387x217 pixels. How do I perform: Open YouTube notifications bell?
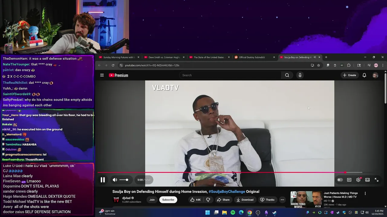pyautogui.click(x=364, y=75)
